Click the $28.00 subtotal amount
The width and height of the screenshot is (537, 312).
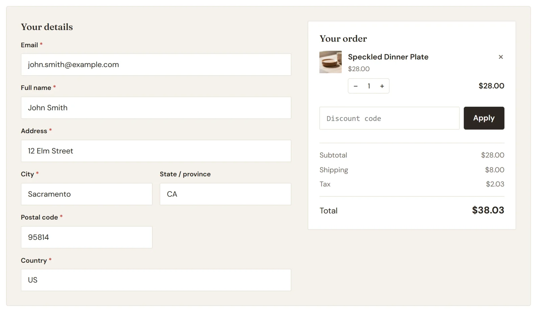[493, 155]
